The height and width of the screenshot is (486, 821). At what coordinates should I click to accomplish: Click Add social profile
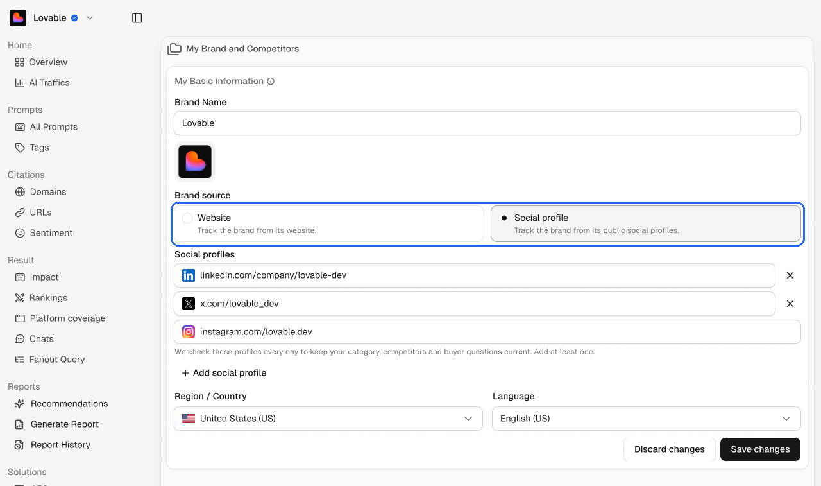pyautogui.click(x=224, y=373)
